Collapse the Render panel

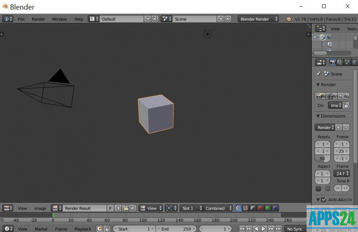point(318,85)
